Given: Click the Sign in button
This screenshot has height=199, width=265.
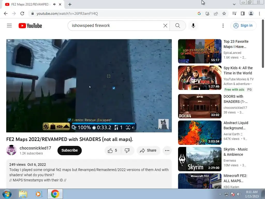Looking at the screenshot, I should (243, 26).
